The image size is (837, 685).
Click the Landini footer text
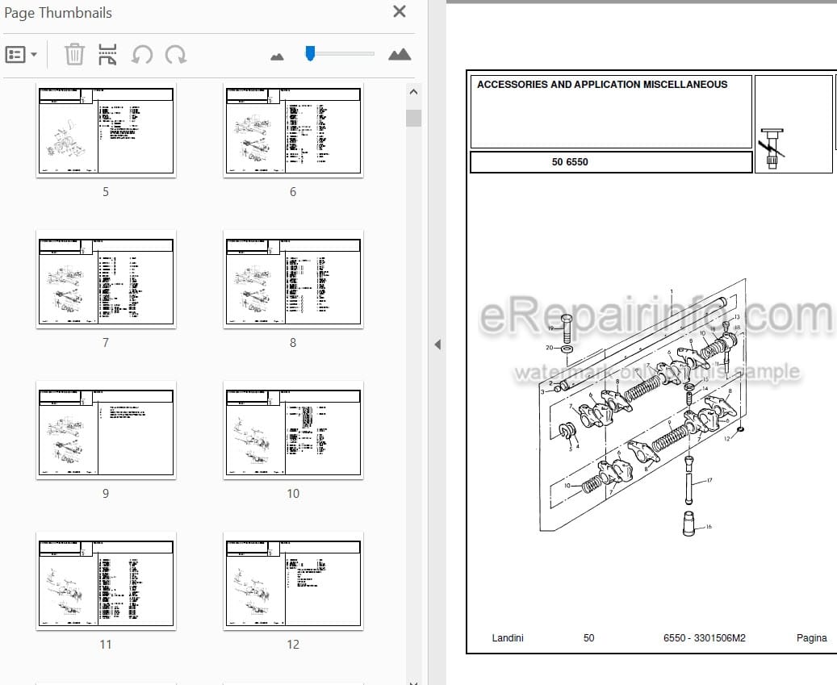tap(507, 637)
